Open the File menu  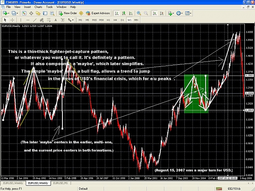pos(9,7)
